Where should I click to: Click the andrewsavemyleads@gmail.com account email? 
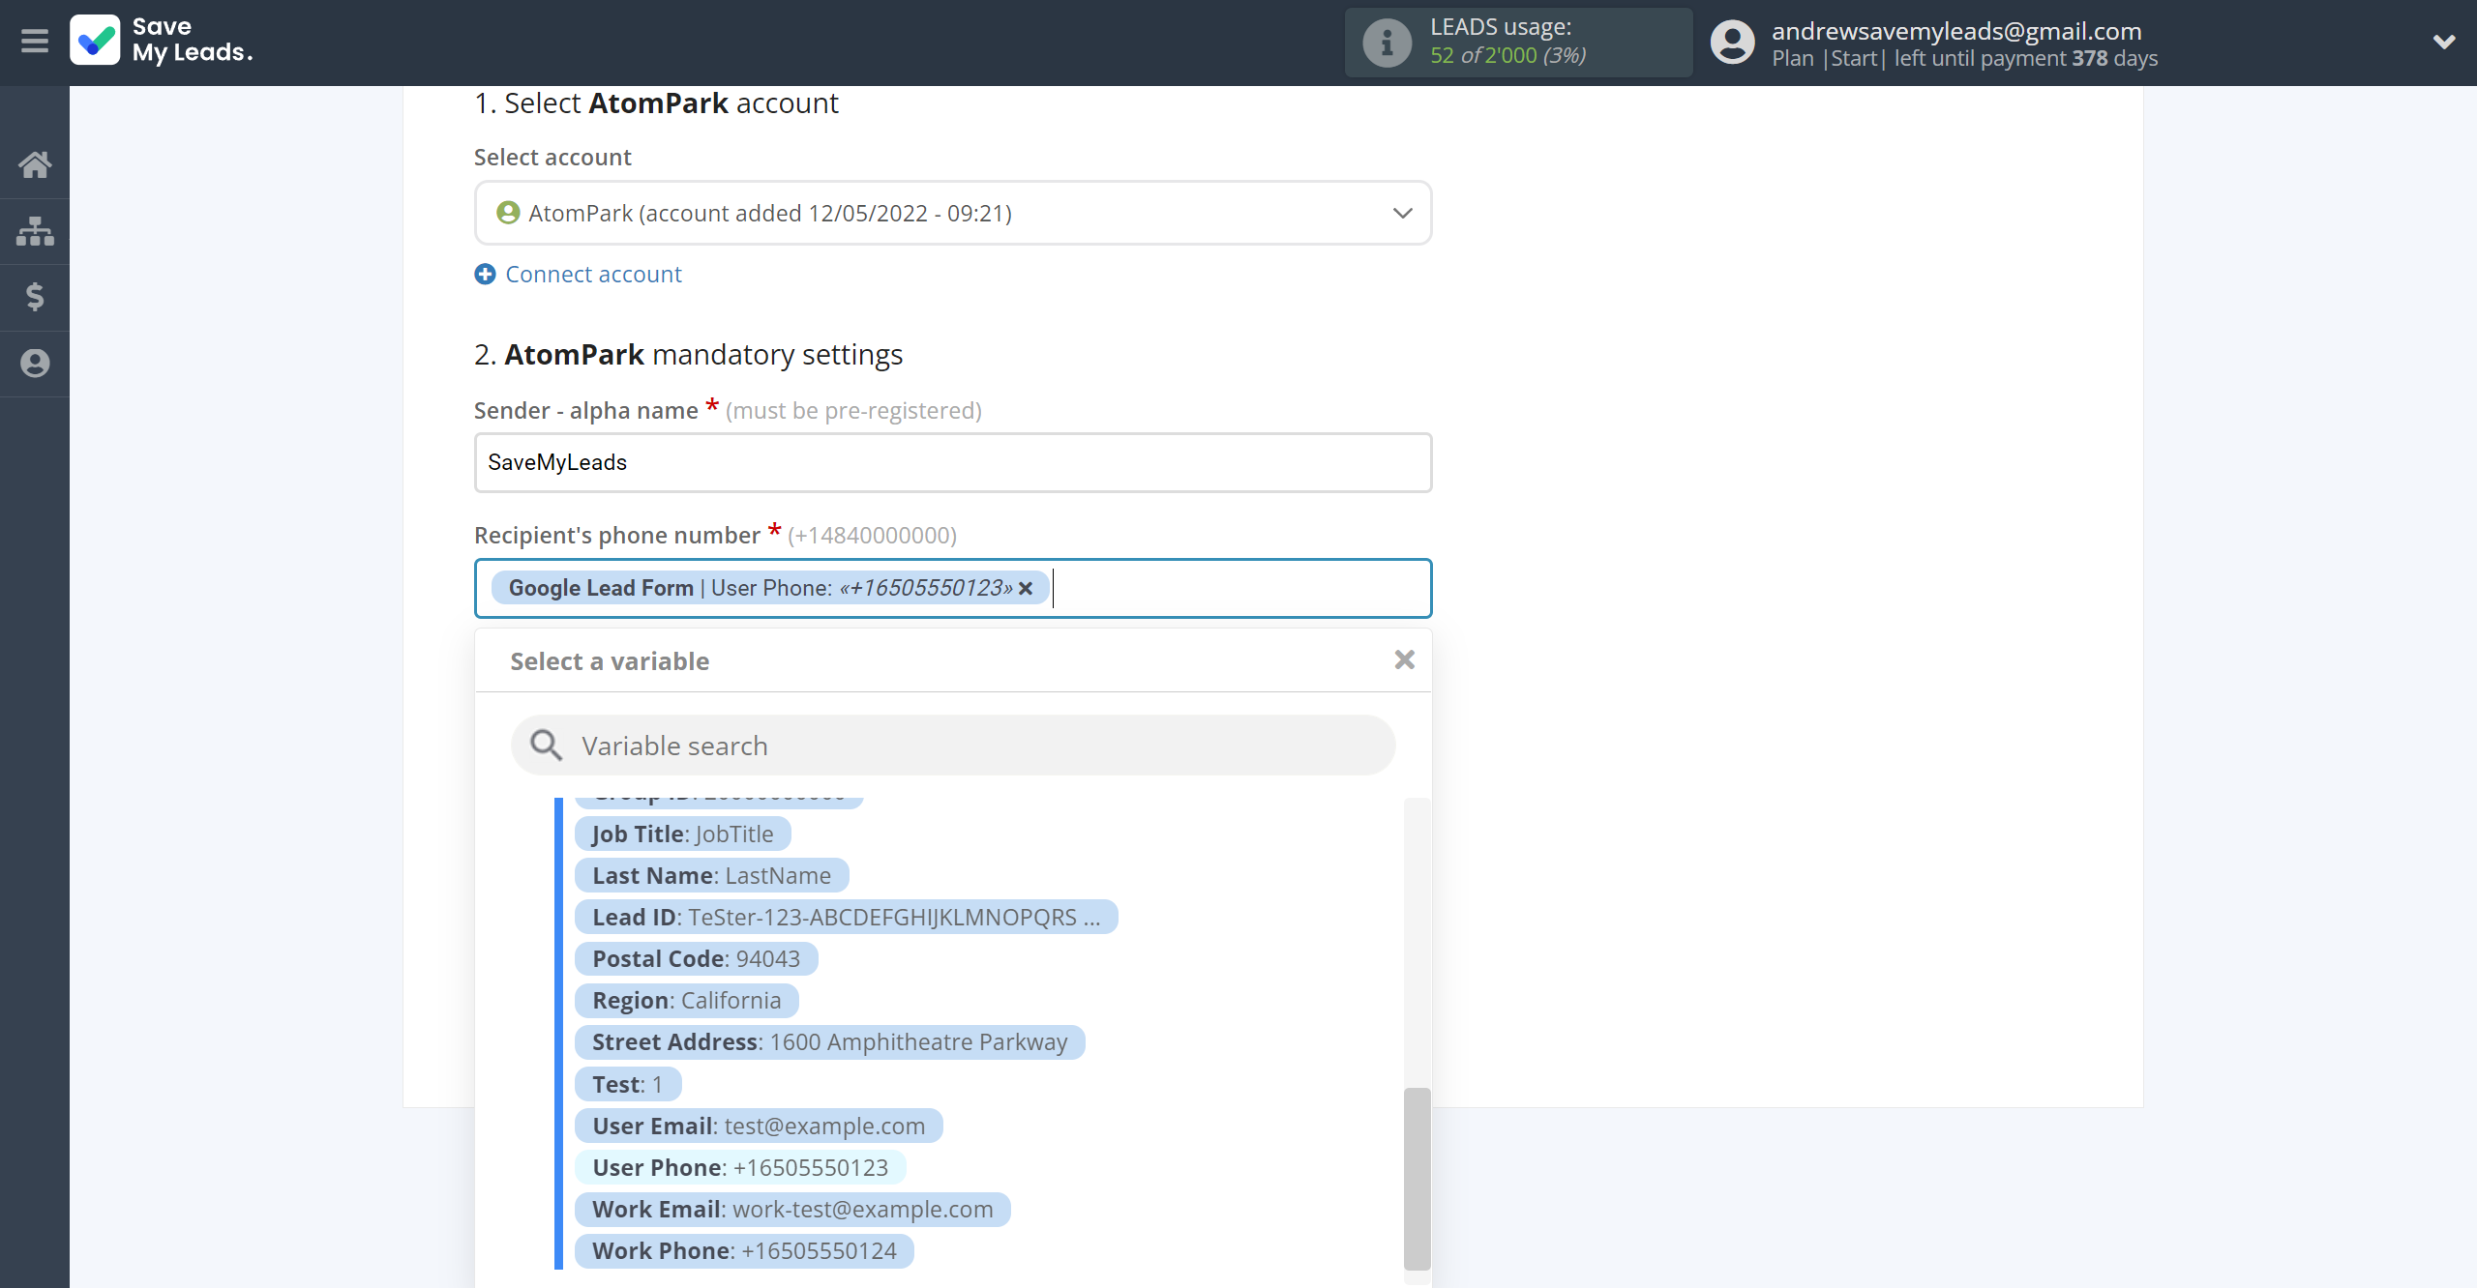(1956, 31)
